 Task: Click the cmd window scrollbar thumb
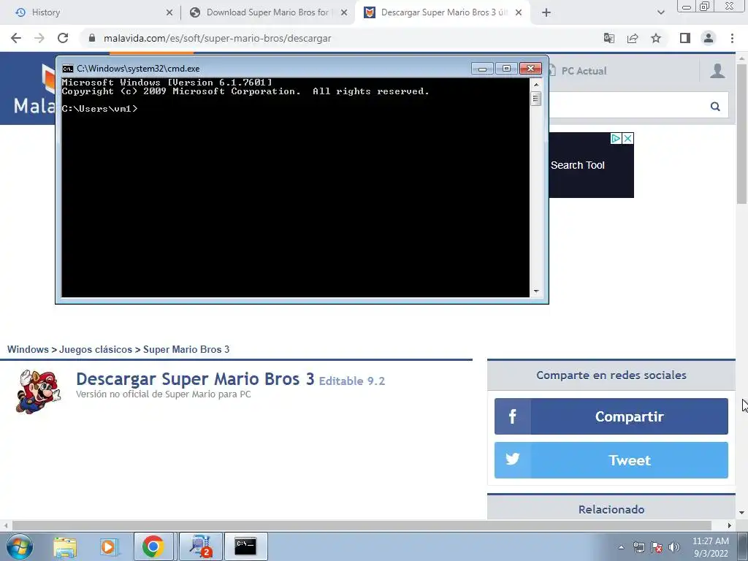(536, 99)
